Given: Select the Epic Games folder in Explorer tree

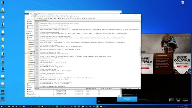Looking at the screenshot, I should click(x=31, y=64).
